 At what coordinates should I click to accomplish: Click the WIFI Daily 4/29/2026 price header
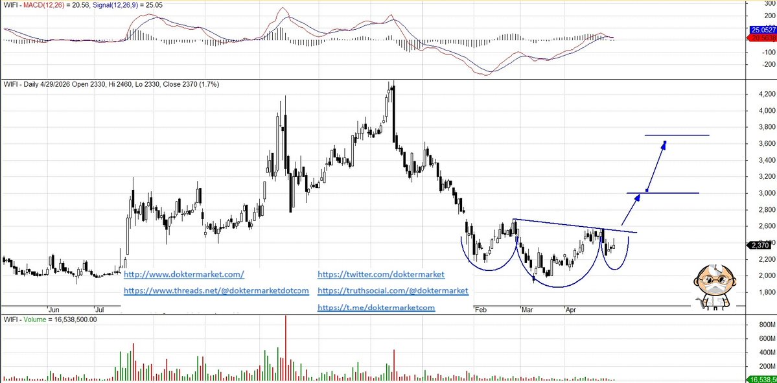pyautogui.click(x=111, y=84)
